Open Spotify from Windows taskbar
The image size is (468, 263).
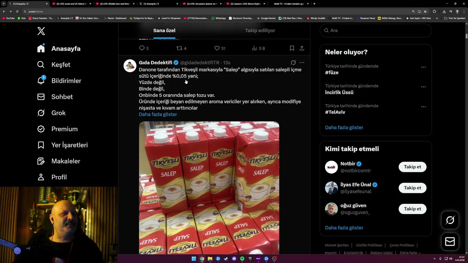(x=242, y=259)
